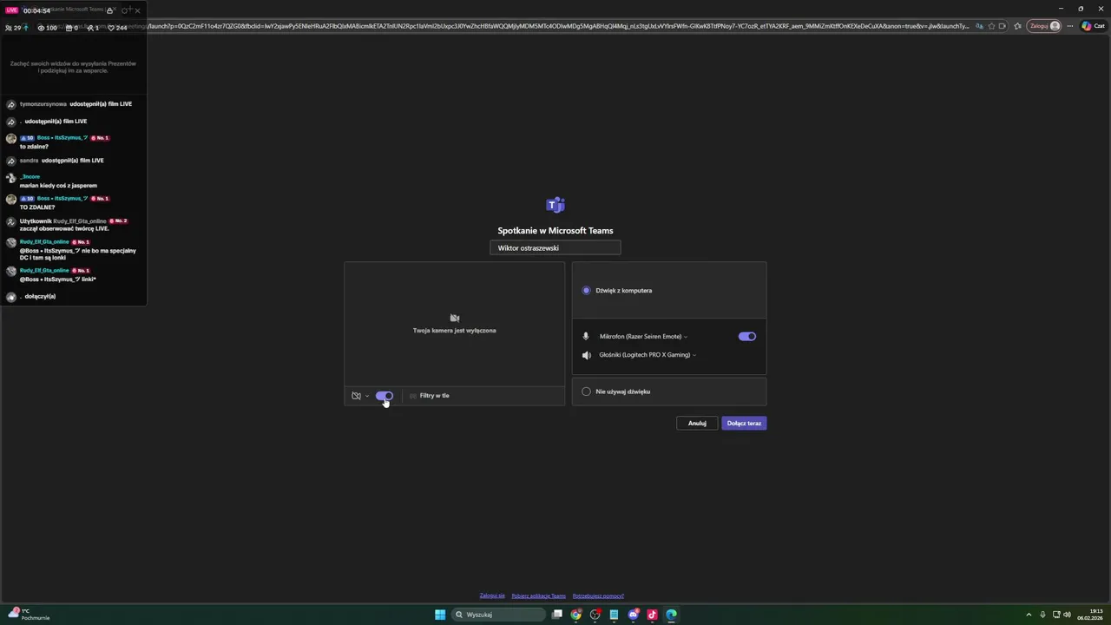Open the taskbar clock and date
The image size is (1111, 625).
[x=1090, y=615]
